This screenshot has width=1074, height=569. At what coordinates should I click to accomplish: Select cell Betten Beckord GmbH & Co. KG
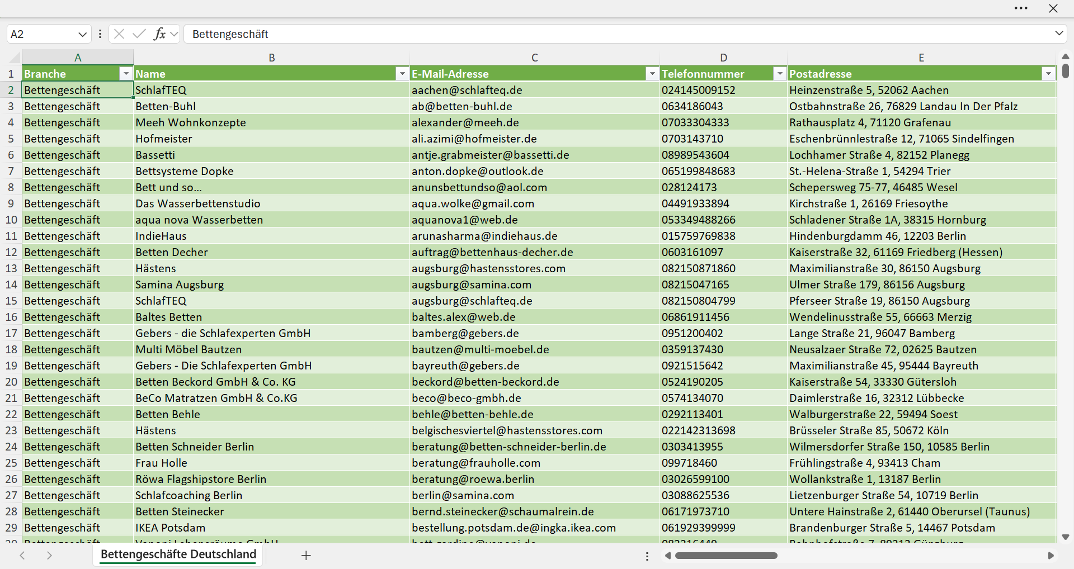pos(272,382)
